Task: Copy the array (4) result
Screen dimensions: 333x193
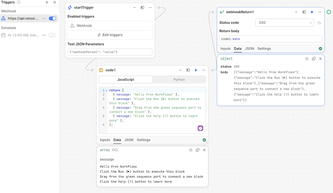Action: click(197, 150)
